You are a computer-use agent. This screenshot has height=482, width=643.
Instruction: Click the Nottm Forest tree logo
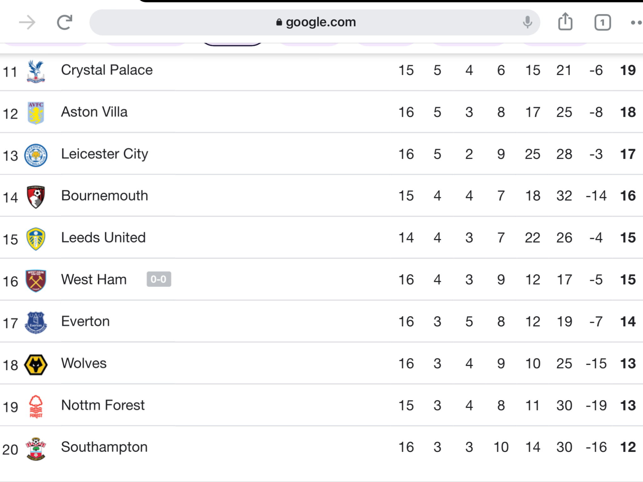tap(36, 406)
